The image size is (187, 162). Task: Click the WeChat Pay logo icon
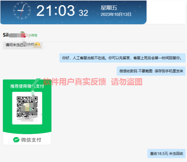(x=16, y=140)
